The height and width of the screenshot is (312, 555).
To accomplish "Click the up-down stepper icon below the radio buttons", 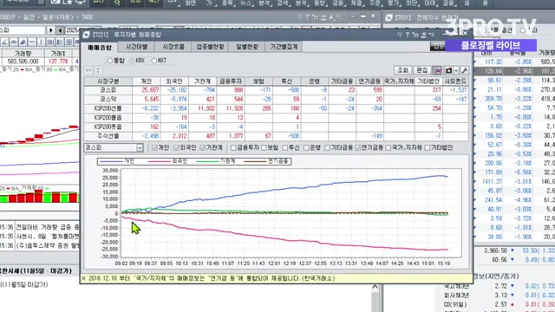I will (98, 70).
